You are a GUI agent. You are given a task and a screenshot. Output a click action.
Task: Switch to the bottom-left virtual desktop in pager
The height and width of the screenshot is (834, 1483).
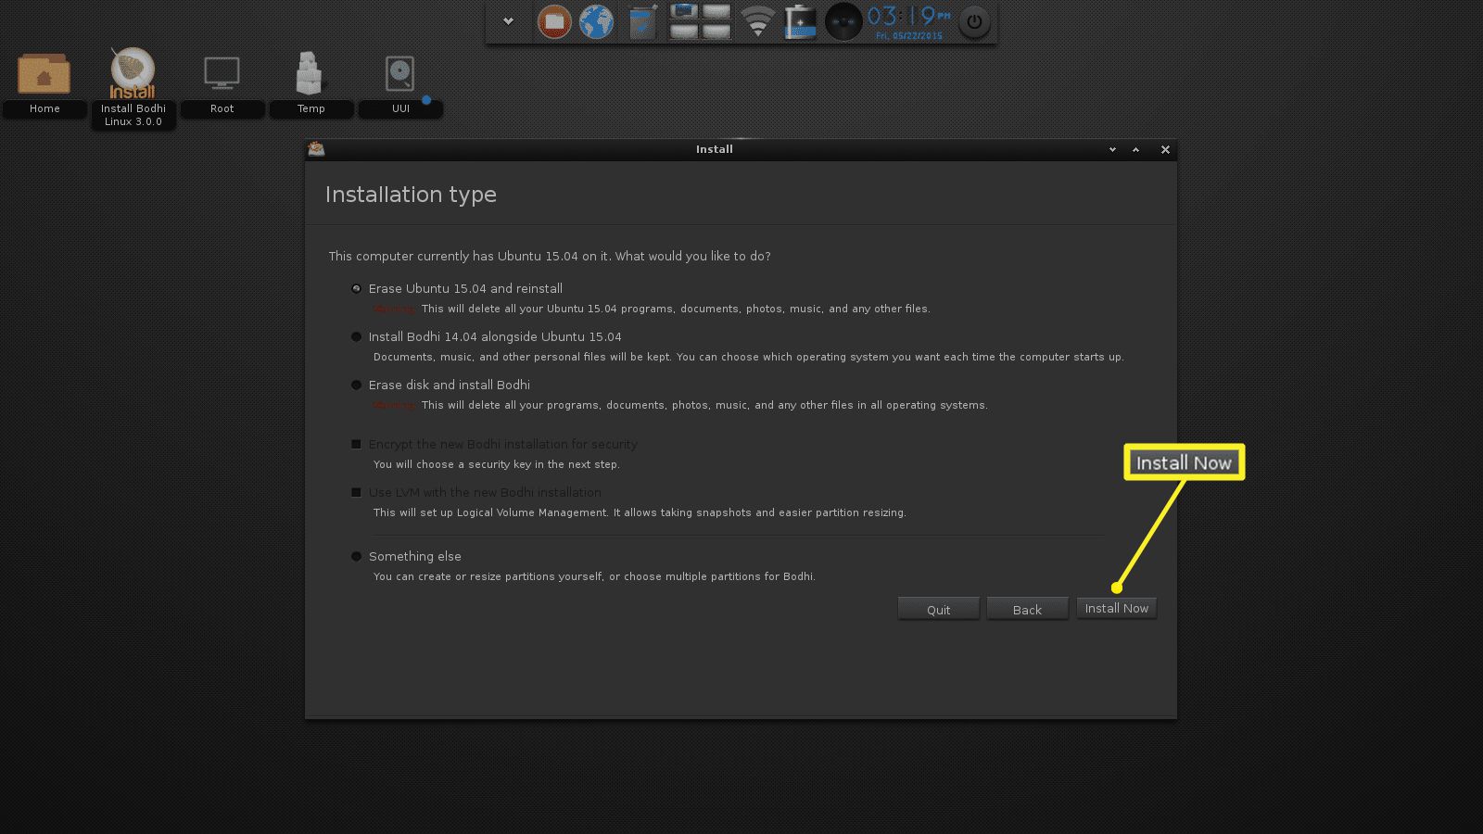coord(684,32)
